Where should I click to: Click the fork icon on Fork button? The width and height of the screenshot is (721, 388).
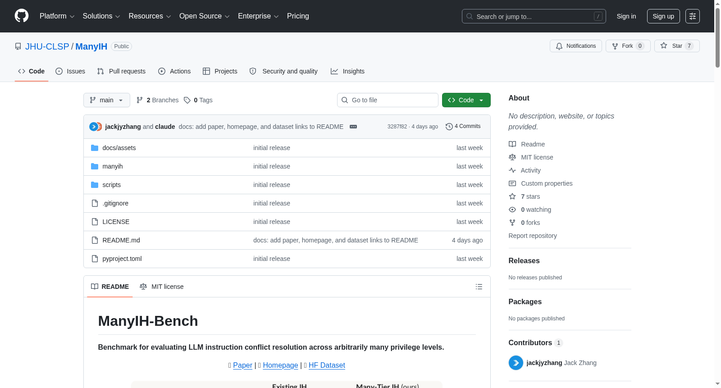pyautogui.click(x=615, y=46)
